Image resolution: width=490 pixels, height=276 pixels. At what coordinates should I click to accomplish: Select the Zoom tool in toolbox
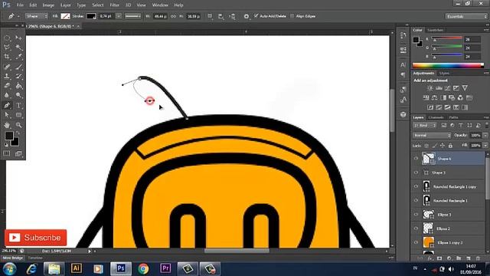18,125
